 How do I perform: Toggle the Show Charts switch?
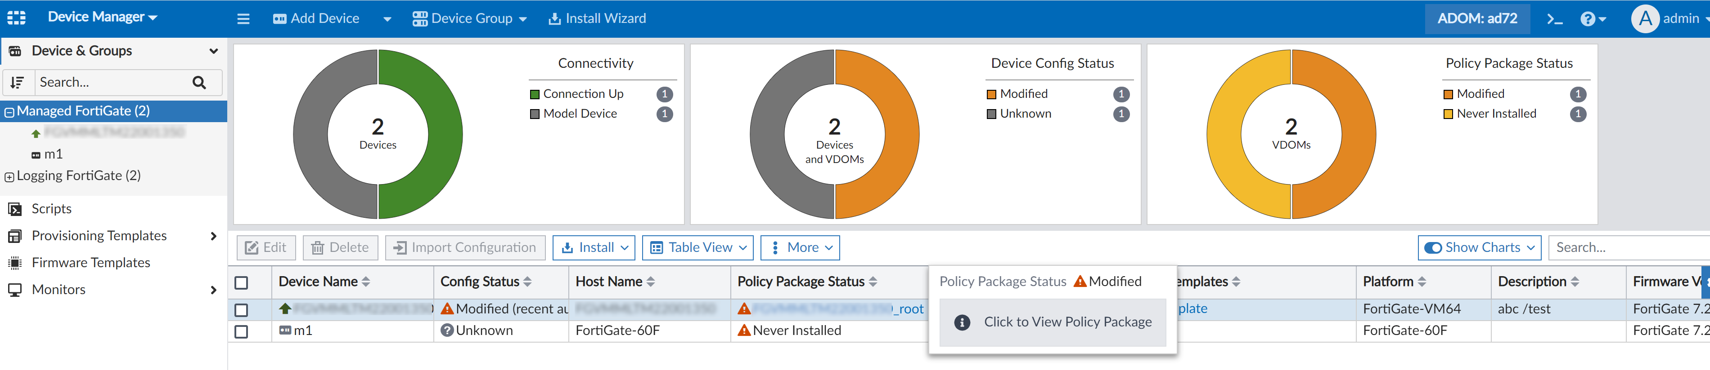1433,247
